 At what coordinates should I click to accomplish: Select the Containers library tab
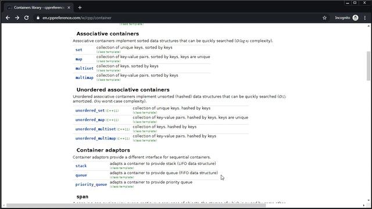[x=39, y=8]
